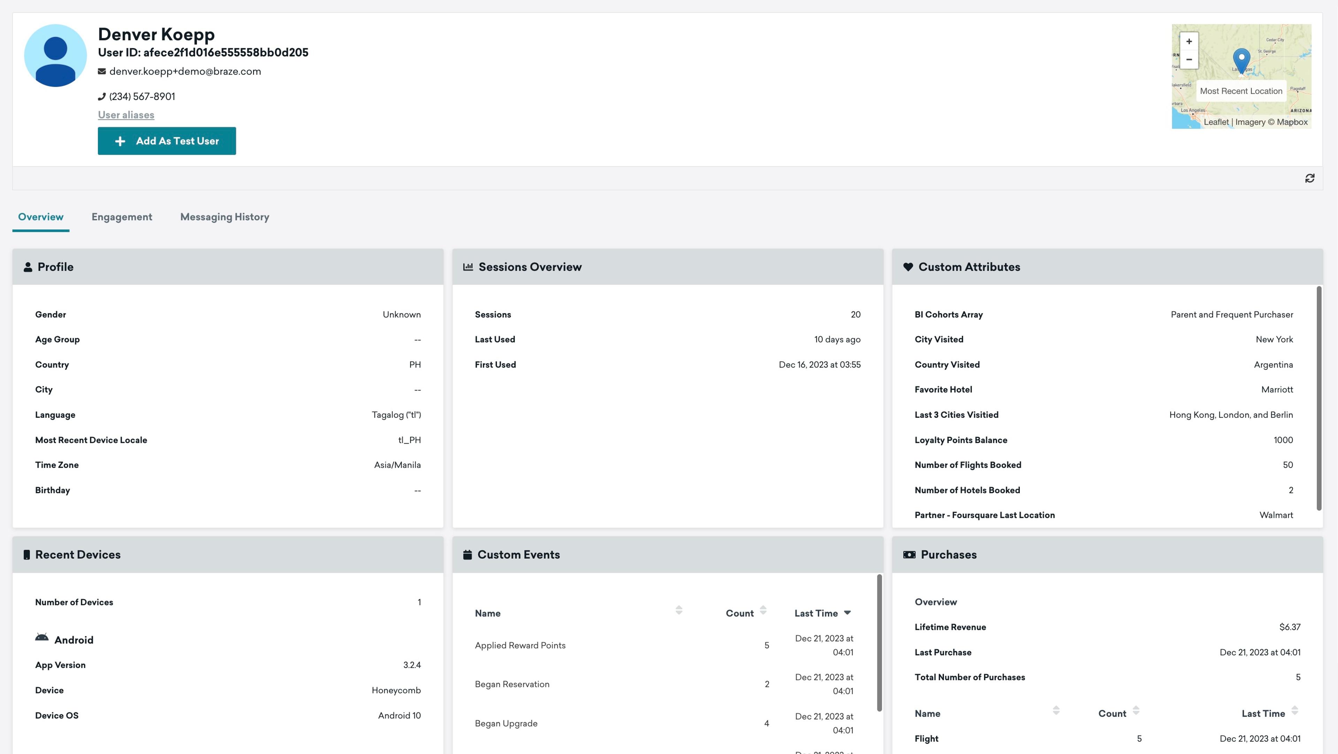Switch to the Engagement tab
Viewport: 1338px width, 754px height.
(122, 217)
